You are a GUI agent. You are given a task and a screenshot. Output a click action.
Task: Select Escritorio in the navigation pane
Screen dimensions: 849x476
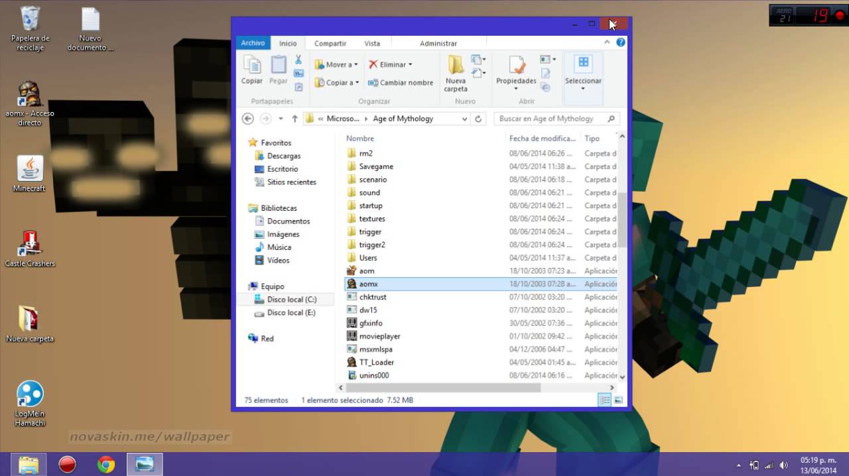coord(283,169)
